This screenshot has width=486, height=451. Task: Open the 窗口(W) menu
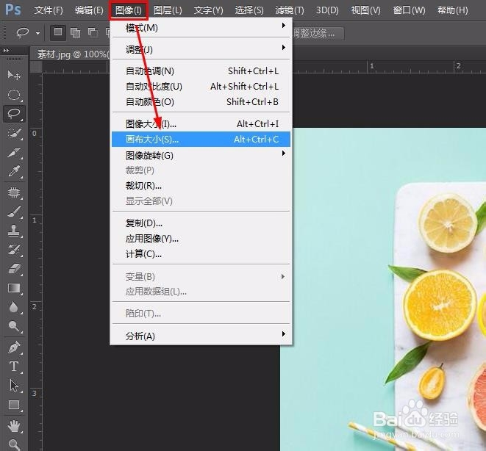(409, 10)
